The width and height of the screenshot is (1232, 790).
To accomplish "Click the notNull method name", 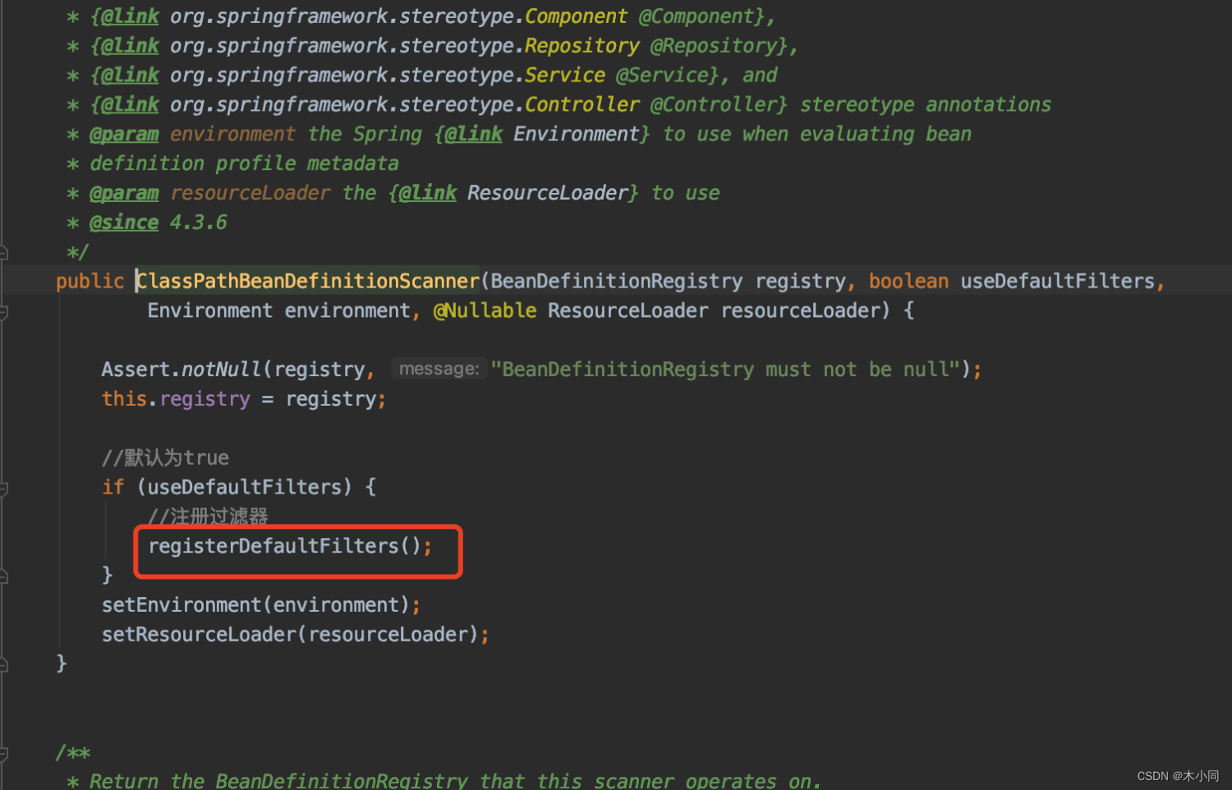I will [x=221, y=370].
